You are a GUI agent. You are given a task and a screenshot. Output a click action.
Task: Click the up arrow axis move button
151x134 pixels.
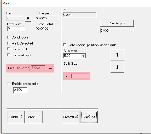coord(117,55)
